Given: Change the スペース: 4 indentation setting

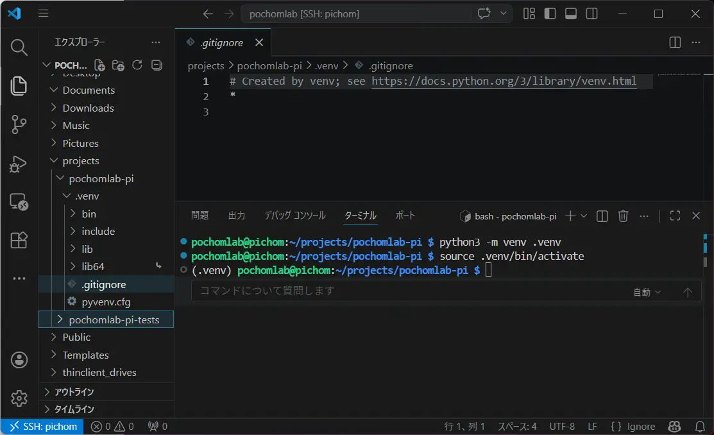Looking at the screenshot, I should tap(517, 427).
